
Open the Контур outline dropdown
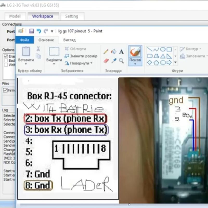point(191,49)
